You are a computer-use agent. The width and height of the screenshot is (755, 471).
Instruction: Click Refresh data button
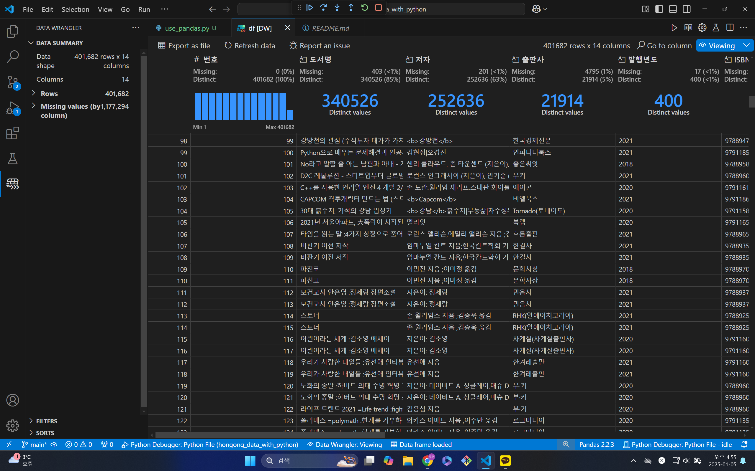(250, 46)
